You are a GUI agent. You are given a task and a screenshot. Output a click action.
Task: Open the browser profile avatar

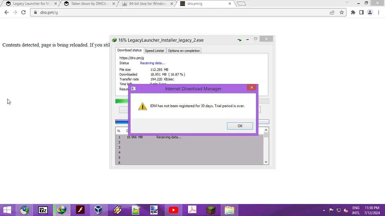pos(370,12)
